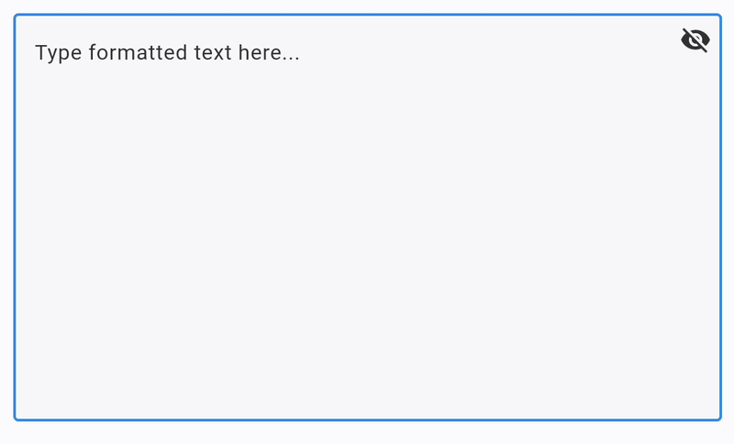Hit the dark eye-off icon

coord(695,40)
